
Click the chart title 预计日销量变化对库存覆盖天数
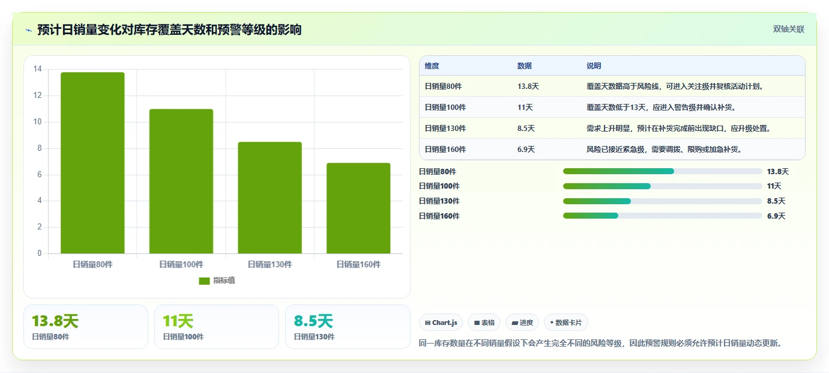click(x=169, y=29)
